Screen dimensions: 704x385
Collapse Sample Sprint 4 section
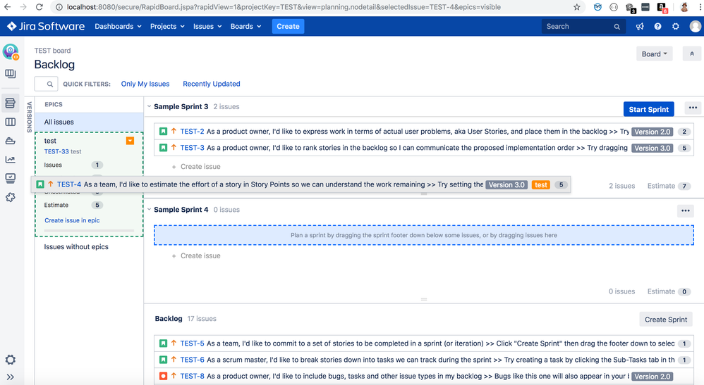point(149,209)
